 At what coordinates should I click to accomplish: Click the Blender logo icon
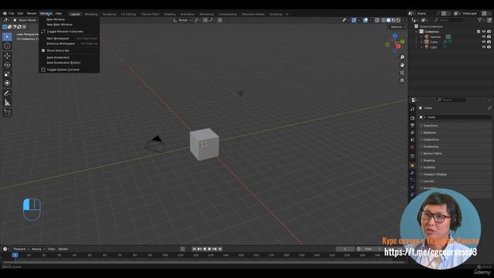[x=5, y=14]
